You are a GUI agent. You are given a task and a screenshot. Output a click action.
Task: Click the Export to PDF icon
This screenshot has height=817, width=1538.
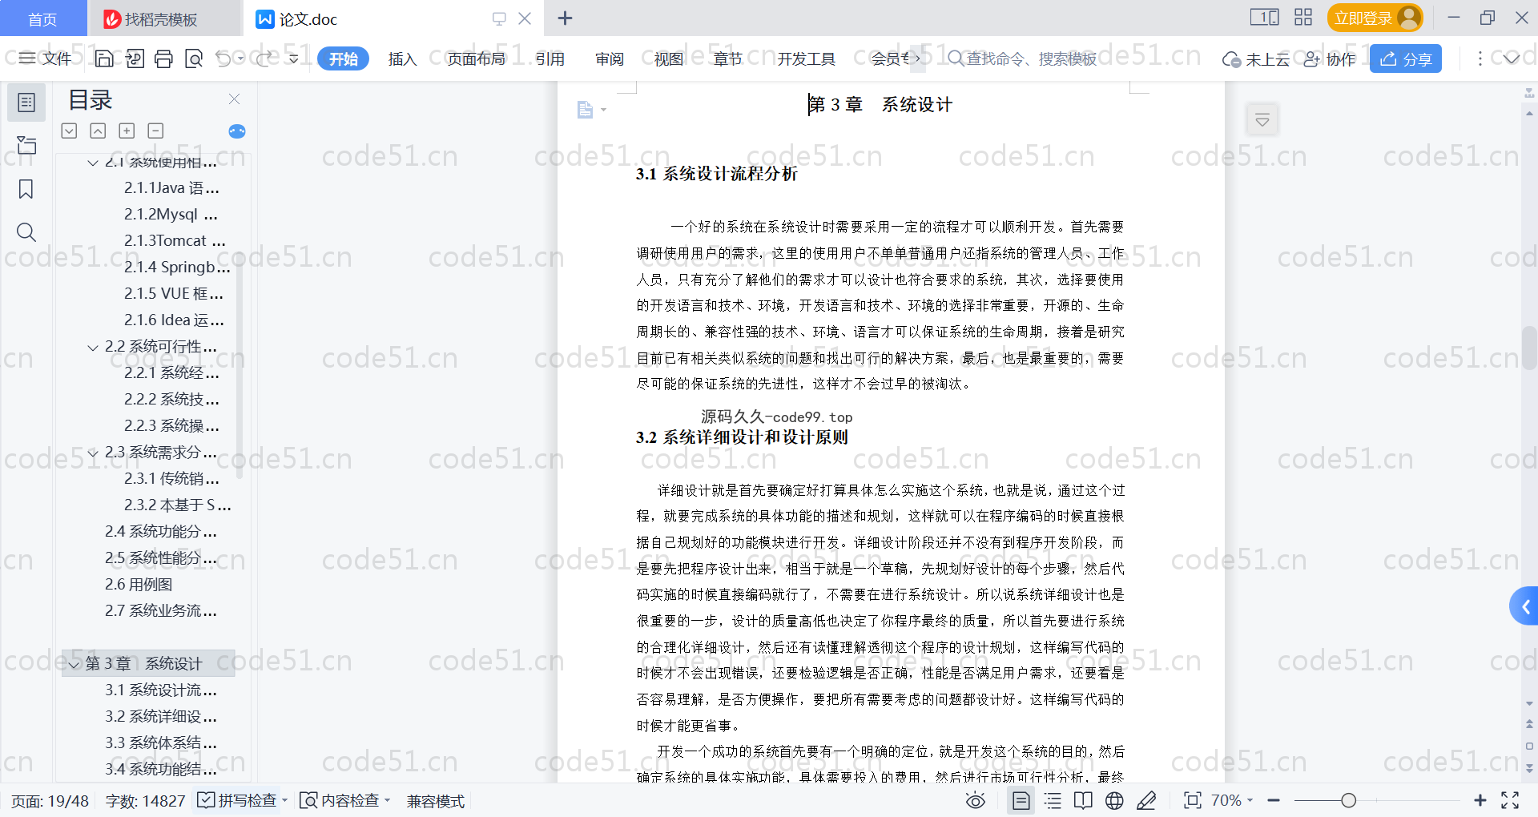[x=135, y=58]
